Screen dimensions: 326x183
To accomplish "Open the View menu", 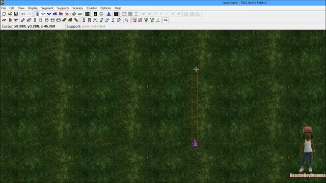I will click(21, 8).
